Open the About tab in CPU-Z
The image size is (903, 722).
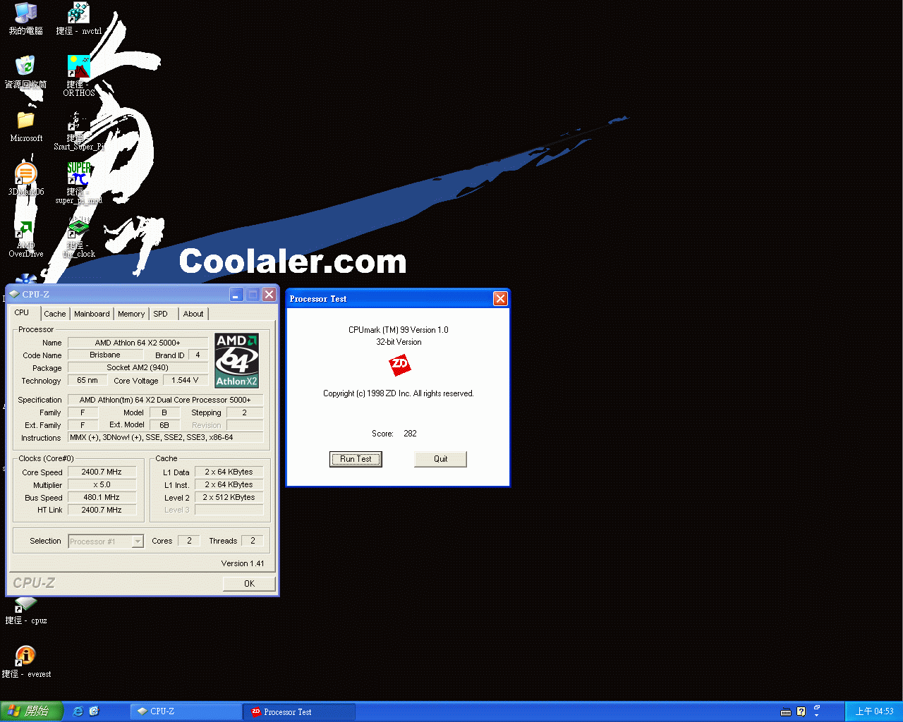(x=193, y=314)
